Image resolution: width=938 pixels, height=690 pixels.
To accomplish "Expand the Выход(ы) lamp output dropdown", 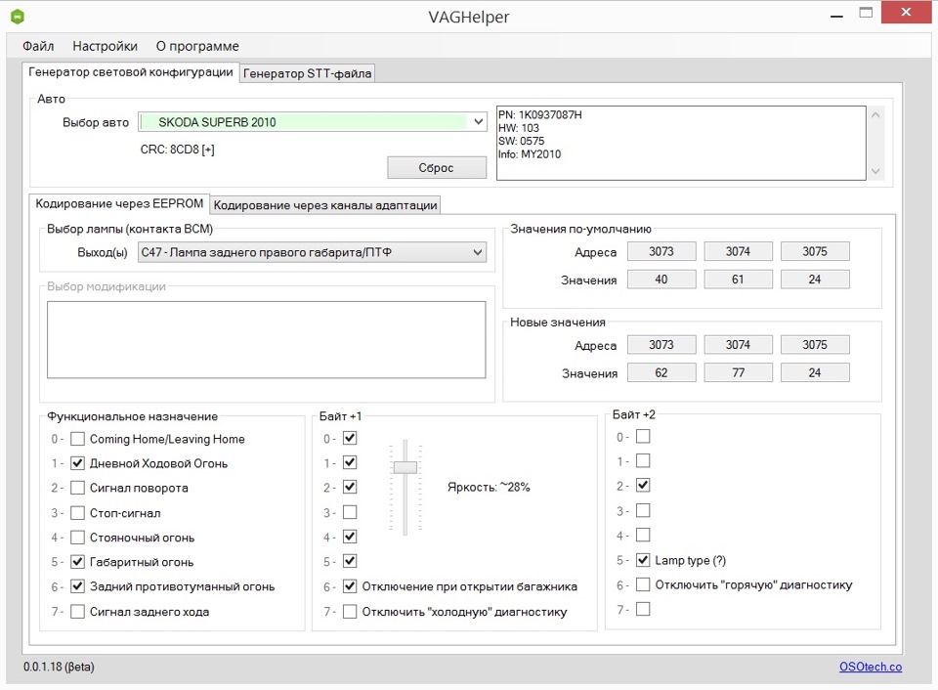I will coord(477,253).
